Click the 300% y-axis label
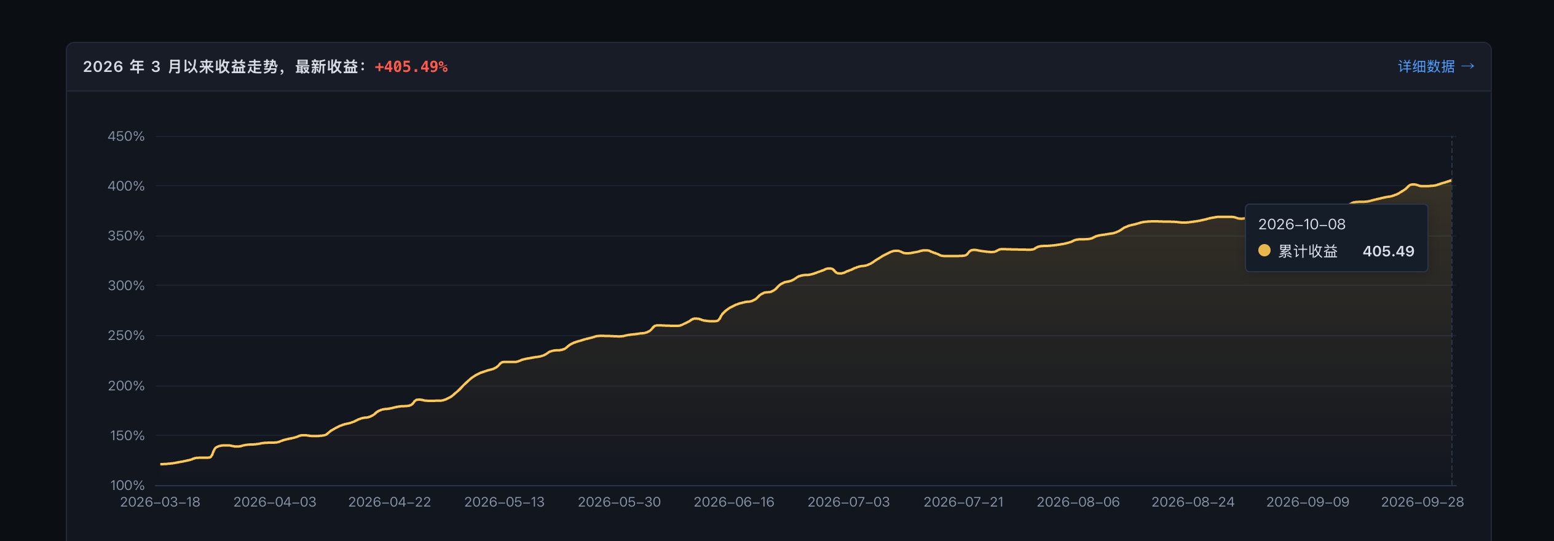 point(126,286)
